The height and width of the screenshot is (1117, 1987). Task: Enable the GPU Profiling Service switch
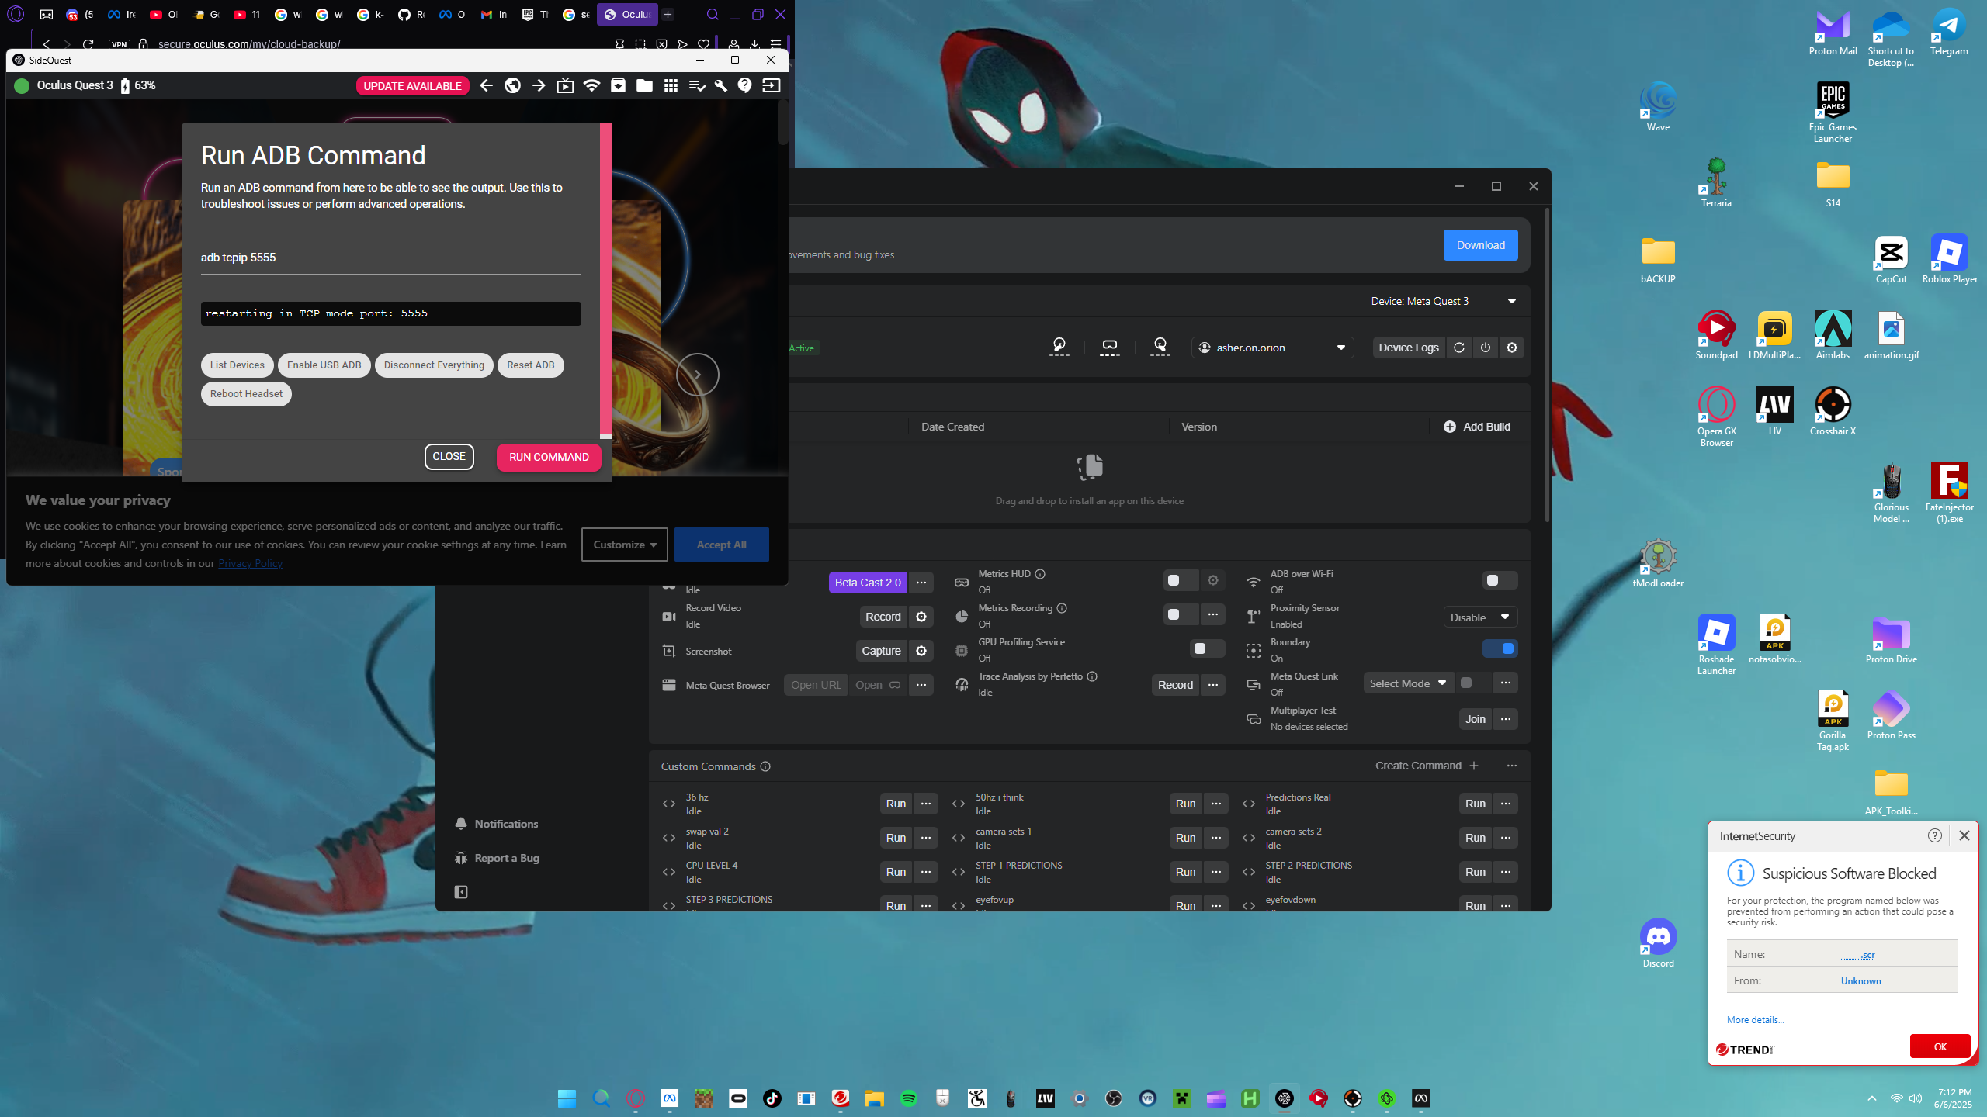click(x=1207, y=648)
